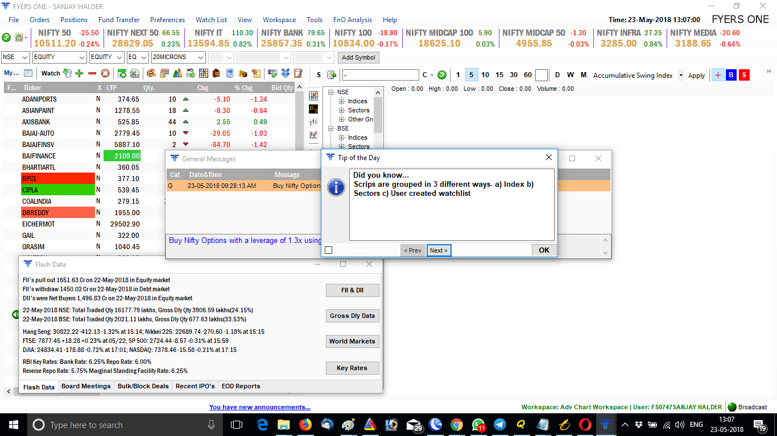The height and width of the screenshot is (436, 777).
Task: Open the Workspace menu
Action: [279, 20]
